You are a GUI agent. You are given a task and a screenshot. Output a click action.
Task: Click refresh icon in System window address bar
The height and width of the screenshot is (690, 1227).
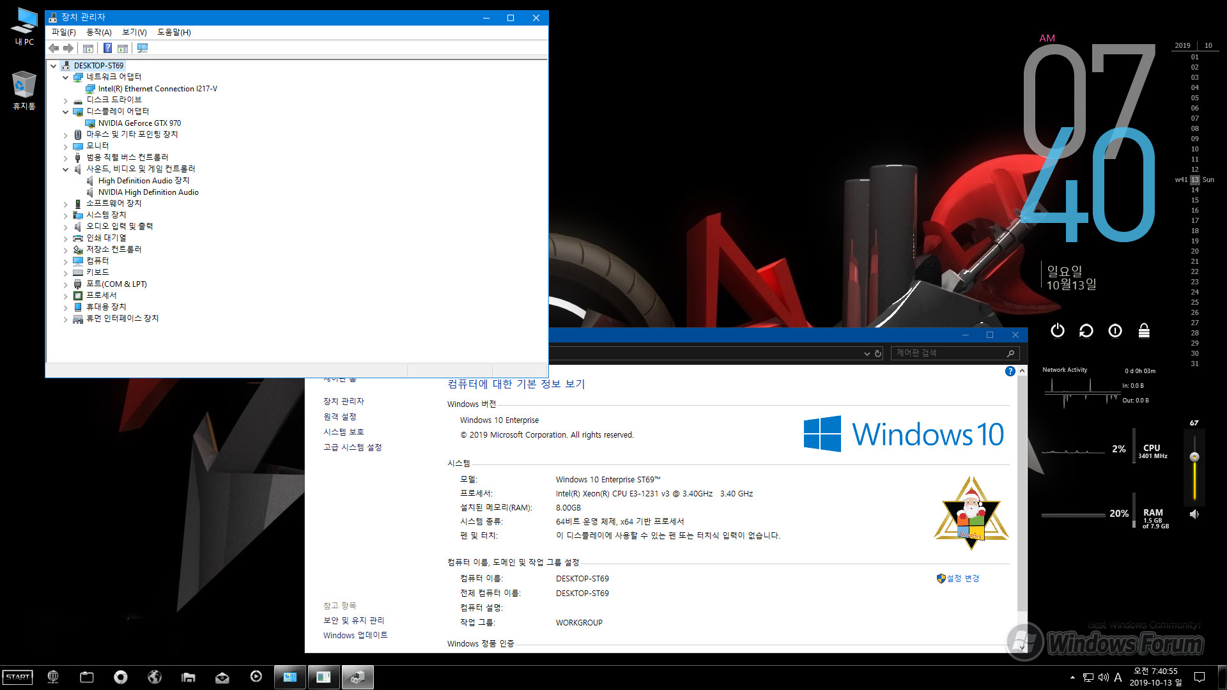pos(878,353)
